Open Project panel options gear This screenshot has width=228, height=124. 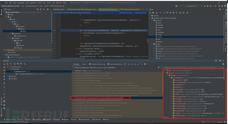pyautogui.click(x=48, y=9)
